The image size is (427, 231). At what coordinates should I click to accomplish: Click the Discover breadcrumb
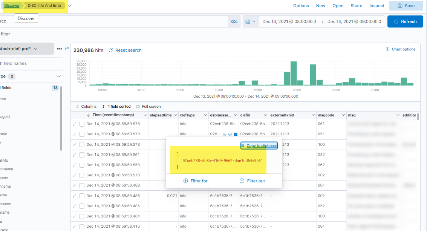12,5
